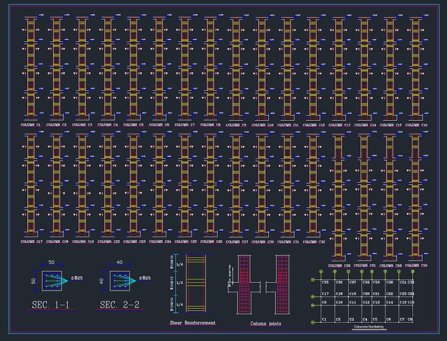Select the COLUMN C32 label
This screenshot has width=447, height=341.
click(x=314, y=242)
